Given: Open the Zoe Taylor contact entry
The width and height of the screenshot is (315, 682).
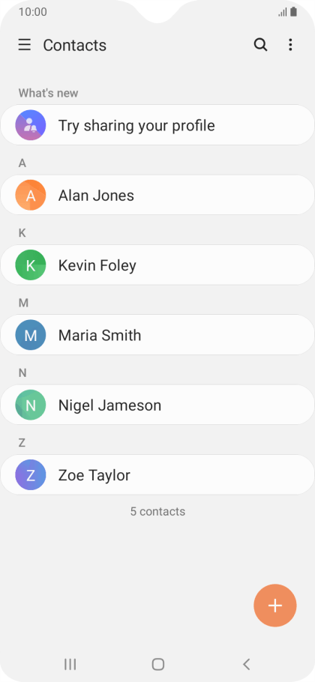Looking at the screenshot, I should [157, 475].
